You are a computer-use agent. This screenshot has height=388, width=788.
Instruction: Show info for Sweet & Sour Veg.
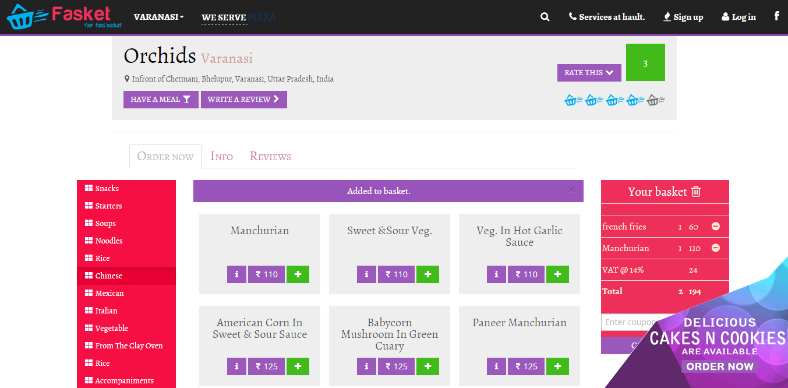(x=366, y=274)
